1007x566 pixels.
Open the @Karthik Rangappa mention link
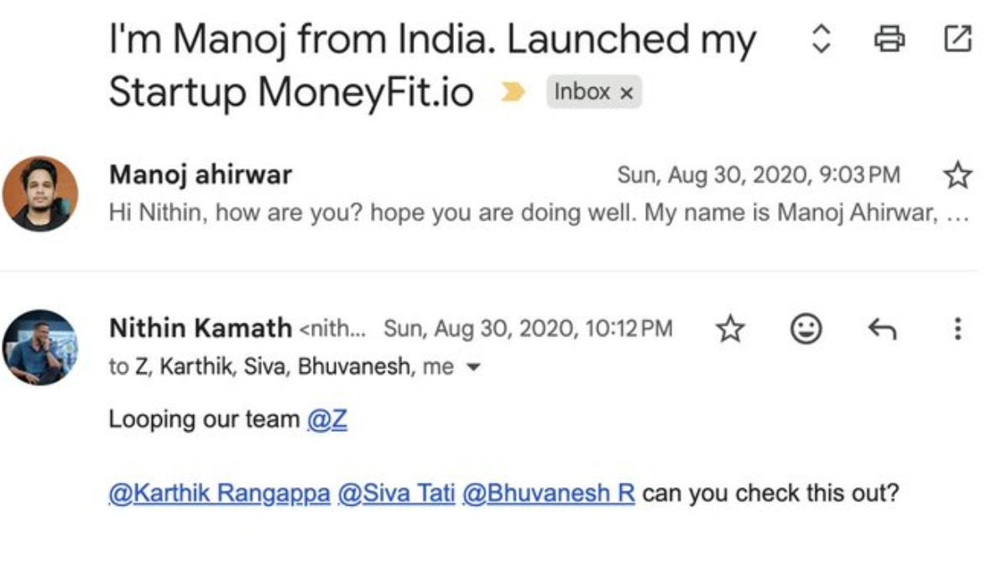[217, 493]
